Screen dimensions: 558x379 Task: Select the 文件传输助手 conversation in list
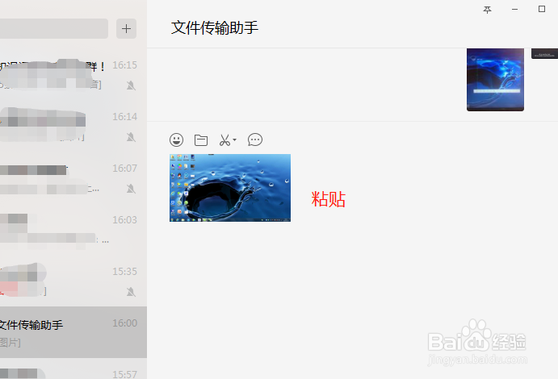point(73,332)
